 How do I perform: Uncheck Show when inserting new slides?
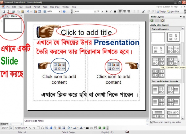click(152, 122)
